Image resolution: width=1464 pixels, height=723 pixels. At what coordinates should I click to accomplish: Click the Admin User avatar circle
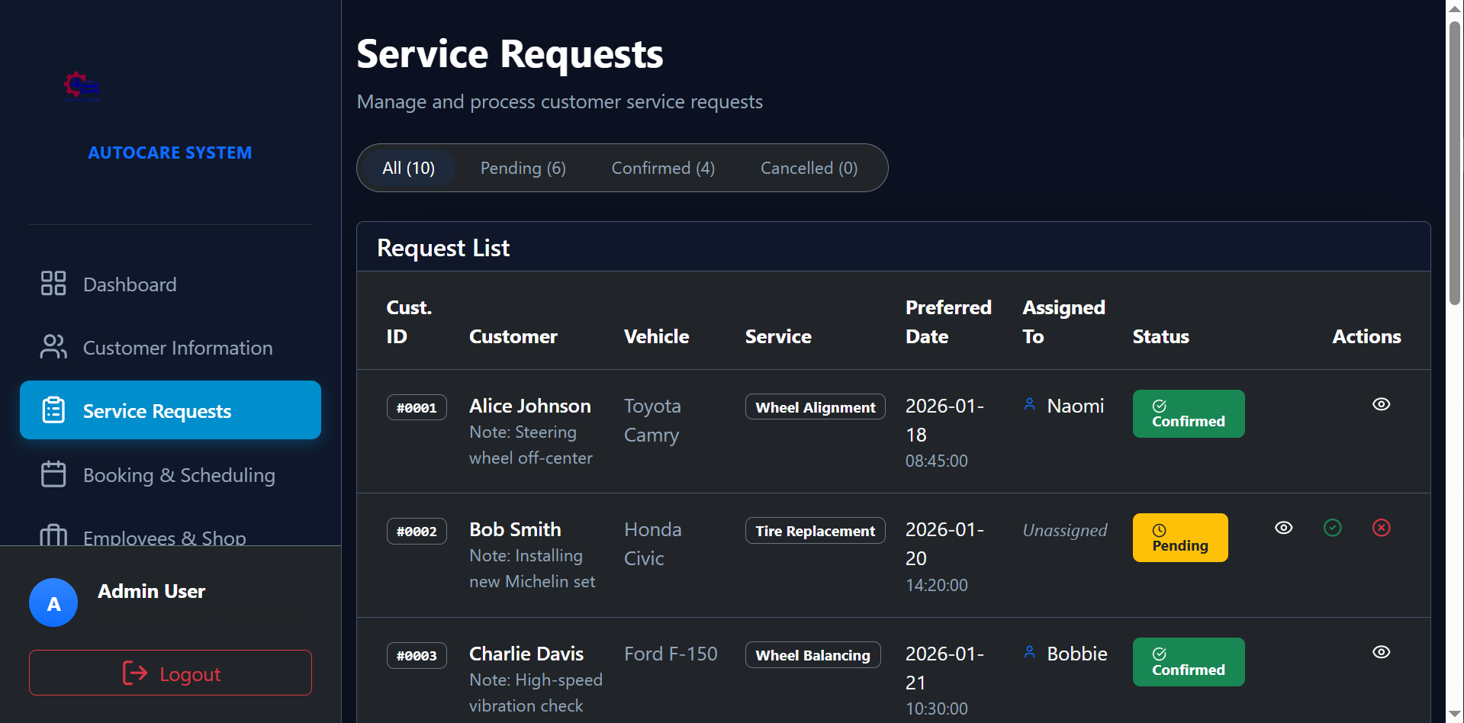(x=53, y=602)
